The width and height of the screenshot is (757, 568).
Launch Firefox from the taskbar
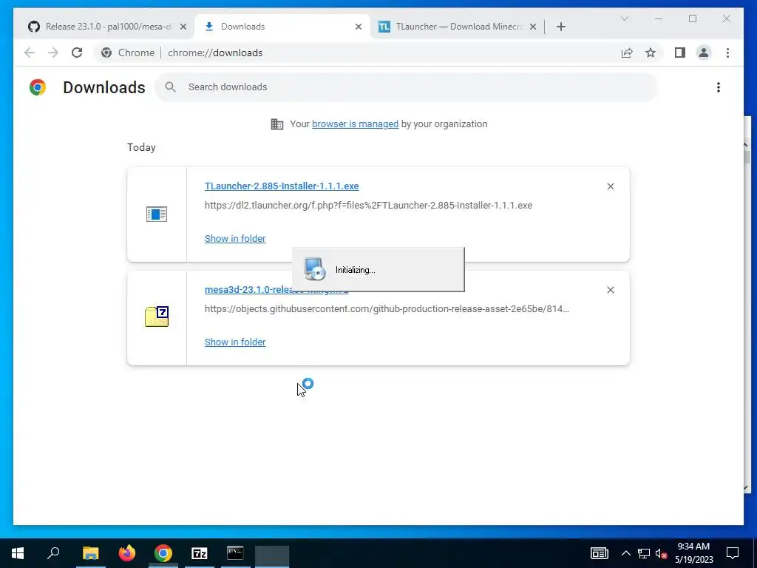[x=127, y=553]
